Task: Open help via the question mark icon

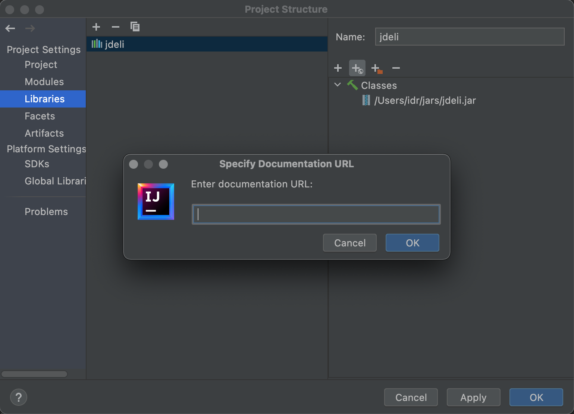Action: click(x=18, y=397)
